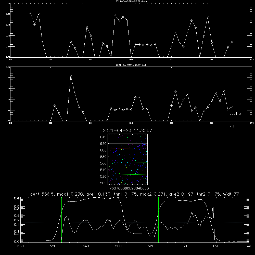Click the sharp spike near 618 in the bottom plot
Screen dimensions: 255x255
213,205
